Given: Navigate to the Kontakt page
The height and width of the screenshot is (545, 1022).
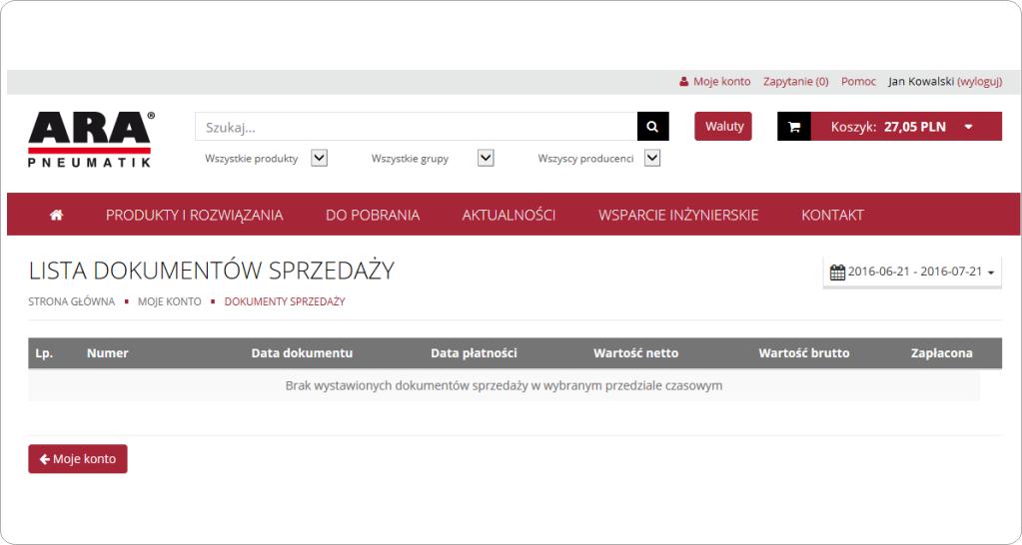Looking at the screenshot, I should click(832, 215).
